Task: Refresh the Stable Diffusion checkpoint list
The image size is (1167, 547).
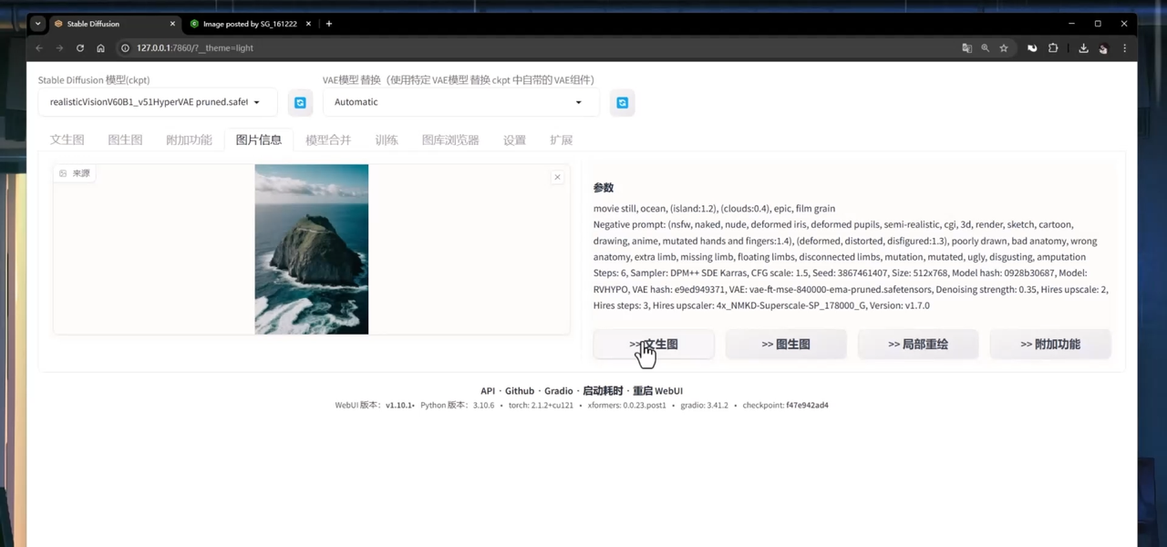Action: [300, 103]
